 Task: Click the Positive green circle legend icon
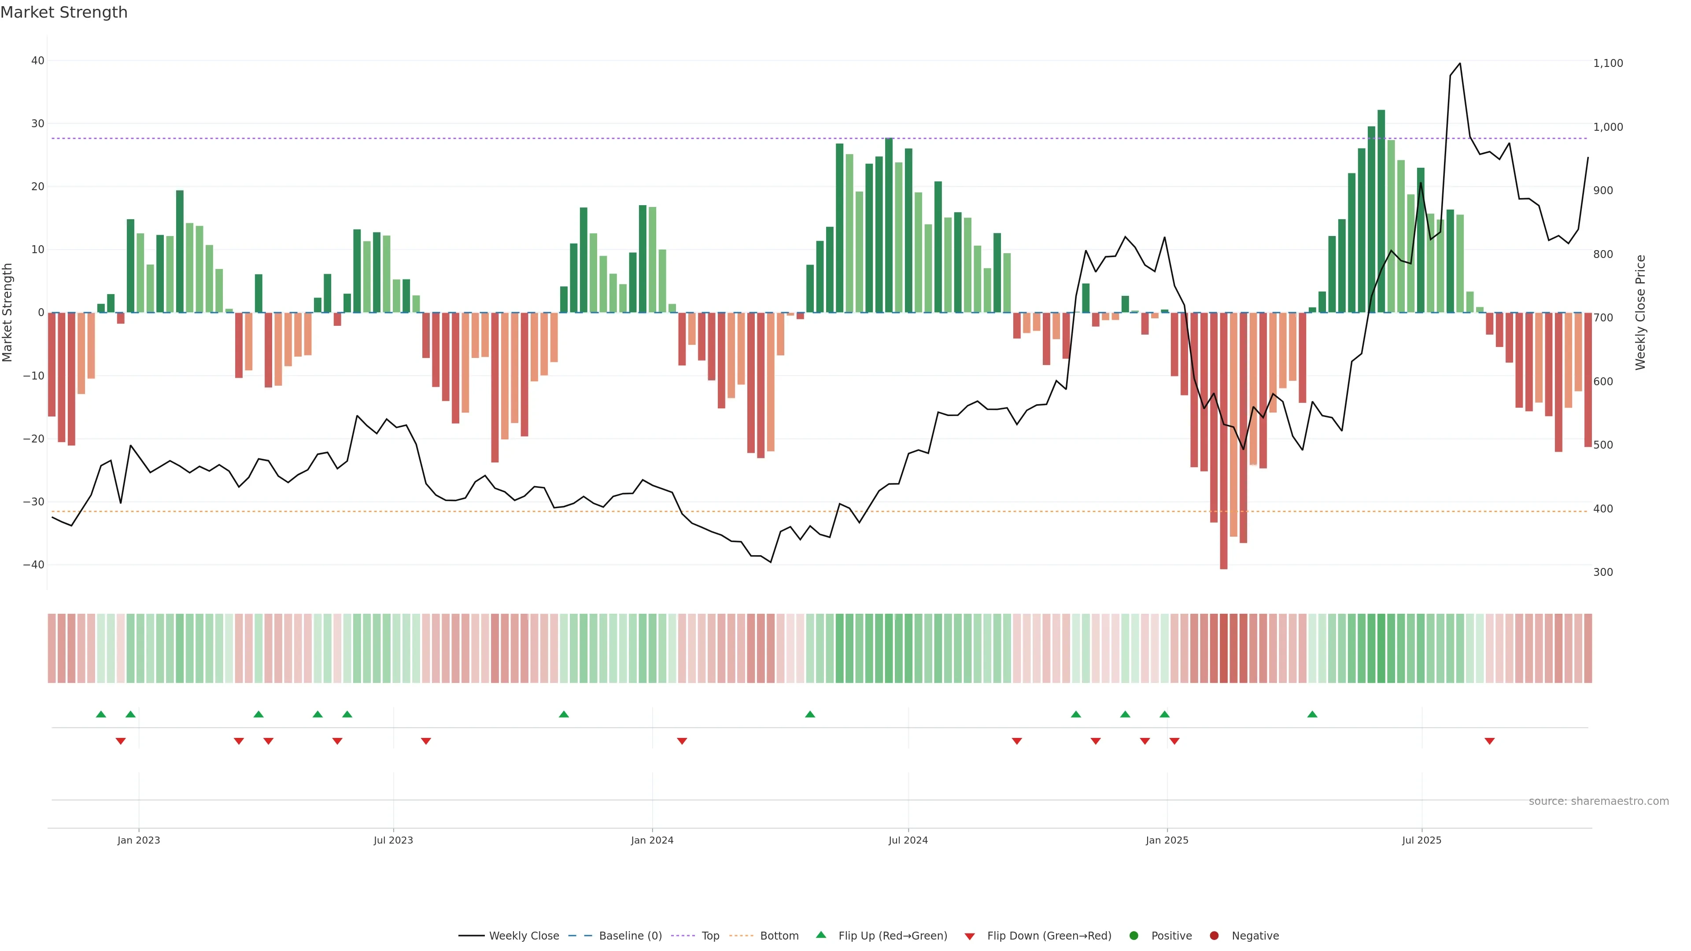[x=1133, y=936]
